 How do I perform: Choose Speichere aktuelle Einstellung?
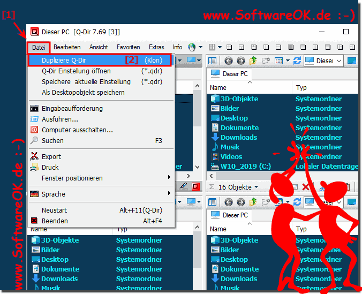pyautogui.click(x=102, y=82)
